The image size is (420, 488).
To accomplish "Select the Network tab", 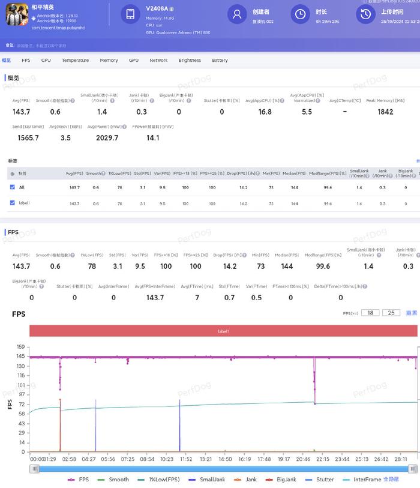I will pyautogui.click(x=158, y=61).
